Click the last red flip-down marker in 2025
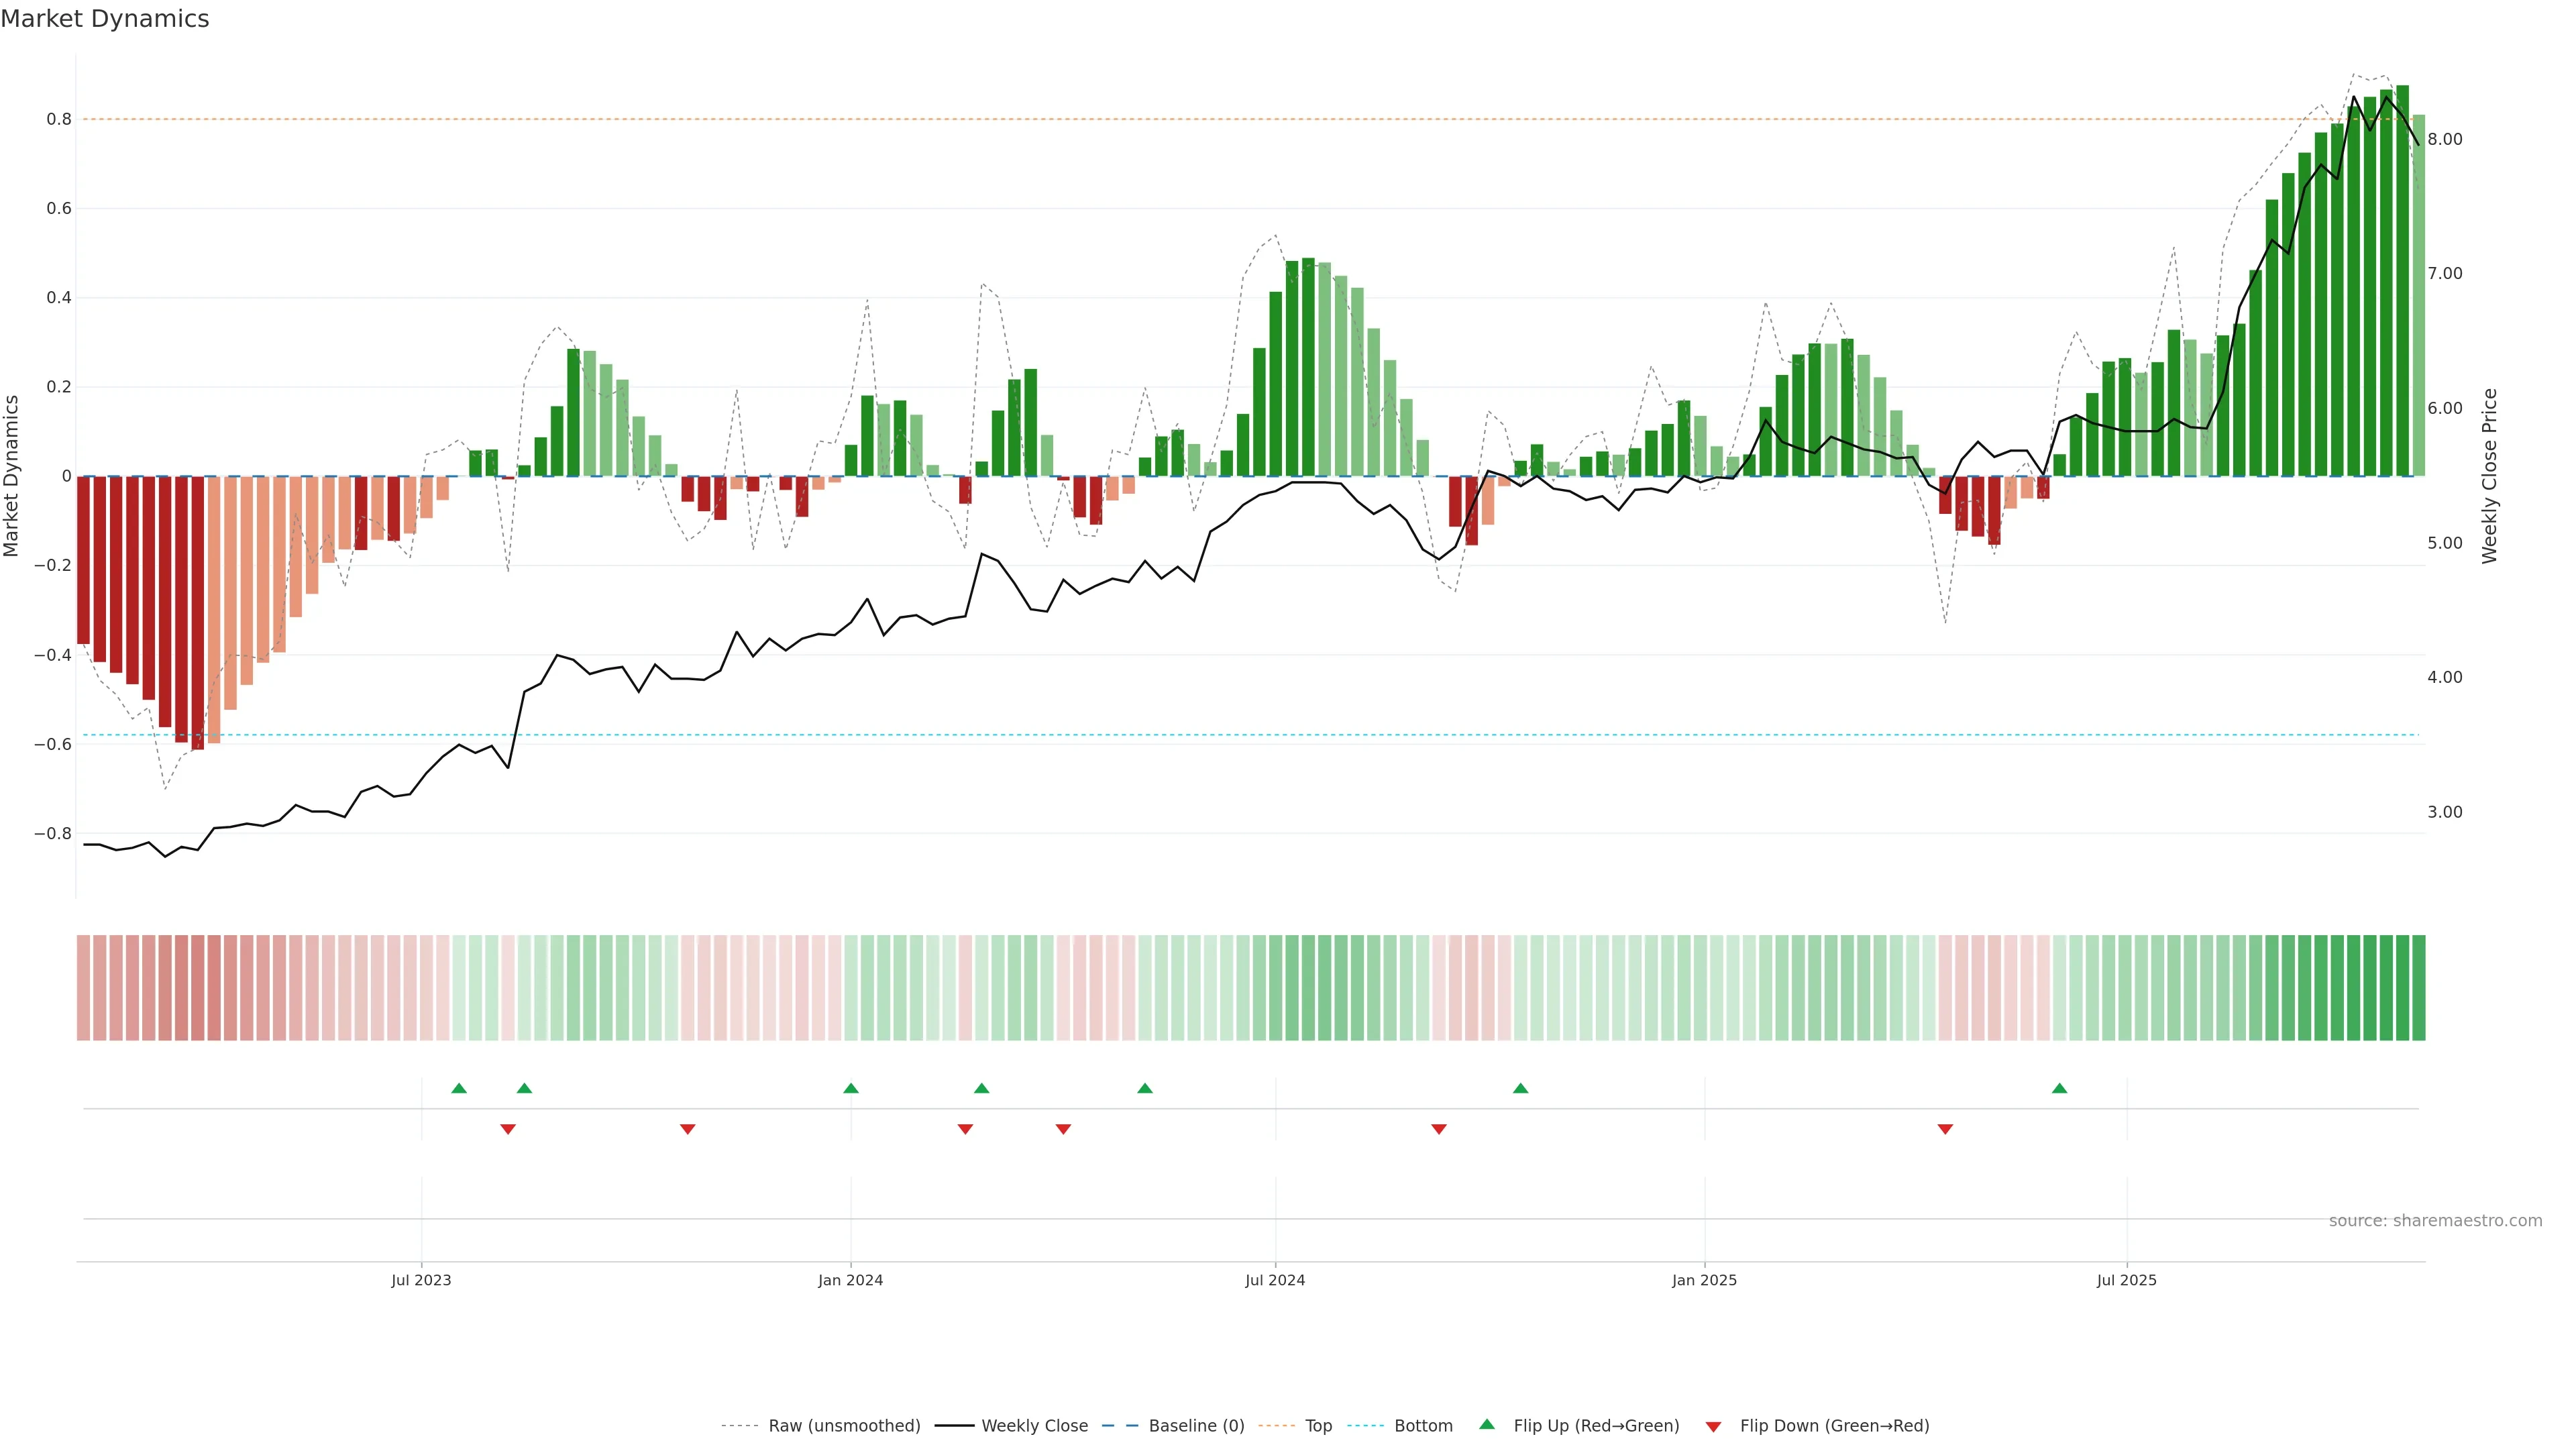The image size is (2576, 1449). [x=1945, y=1129]
